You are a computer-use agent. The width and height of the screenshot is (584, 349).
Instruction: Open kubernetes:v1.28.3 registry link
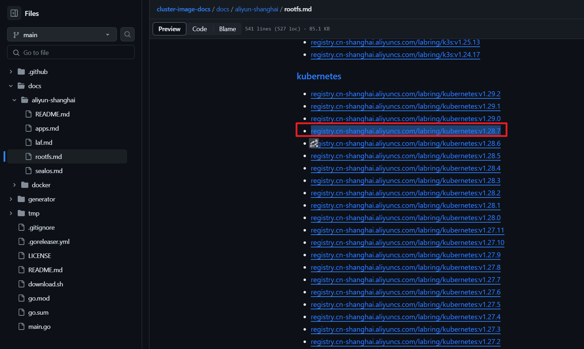(406, 181)
